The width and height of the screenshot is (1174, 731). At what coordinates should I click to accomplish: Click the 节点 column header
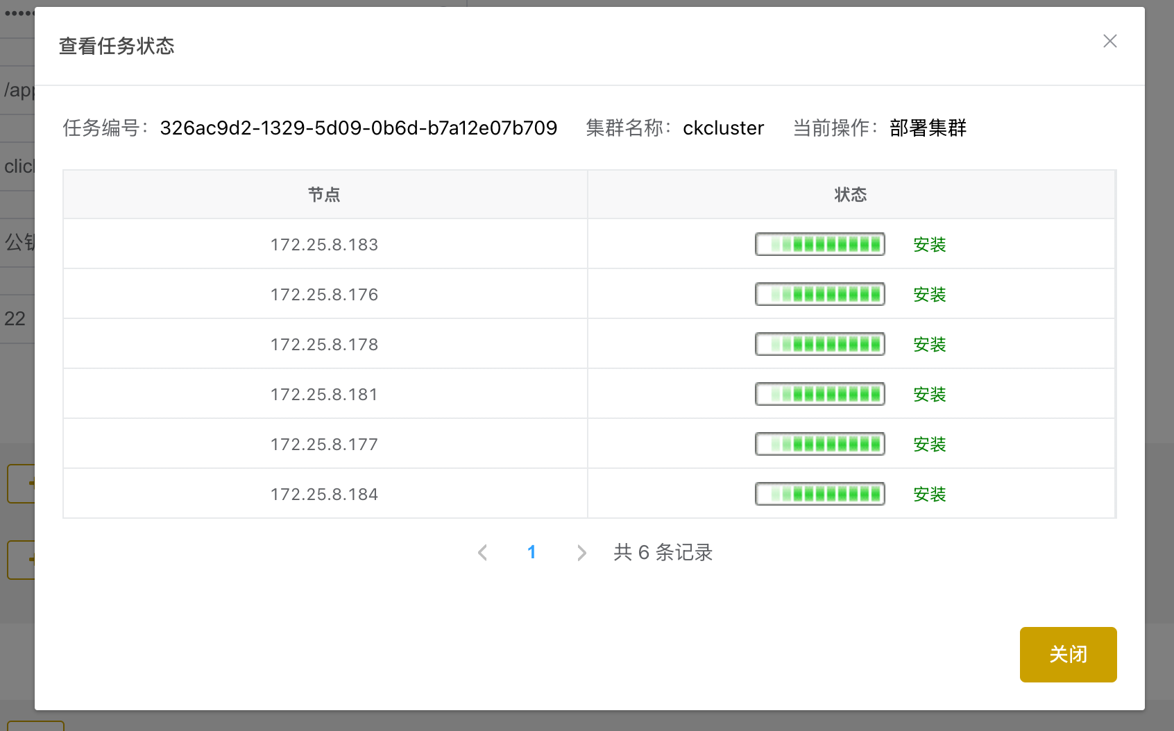324,195
